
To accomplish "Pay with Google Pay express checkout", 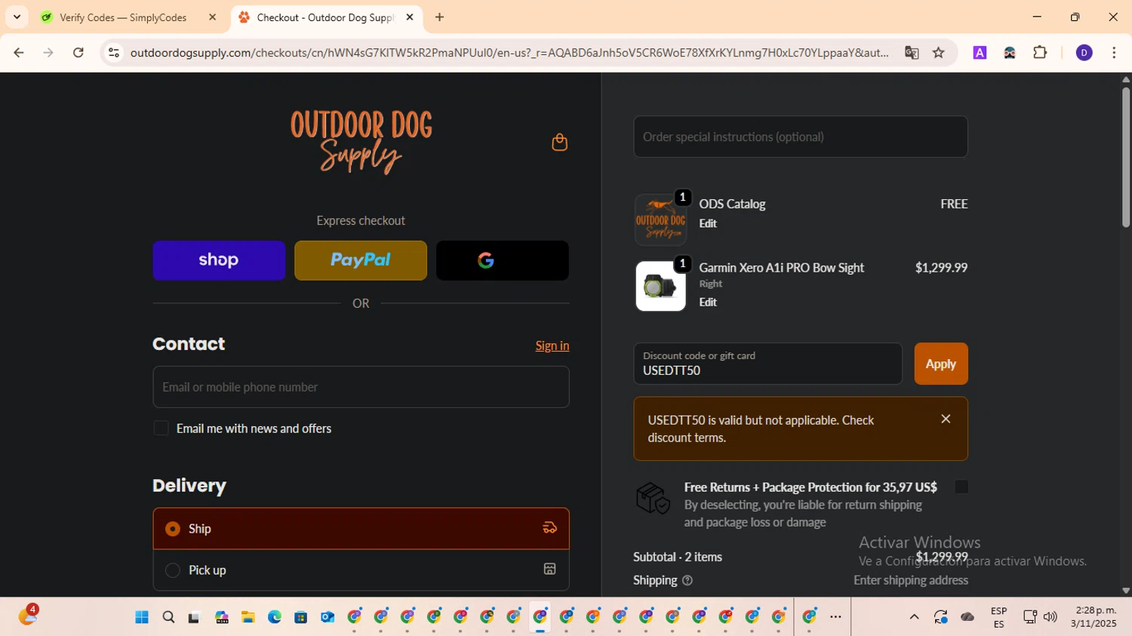I will pos(503,260).
